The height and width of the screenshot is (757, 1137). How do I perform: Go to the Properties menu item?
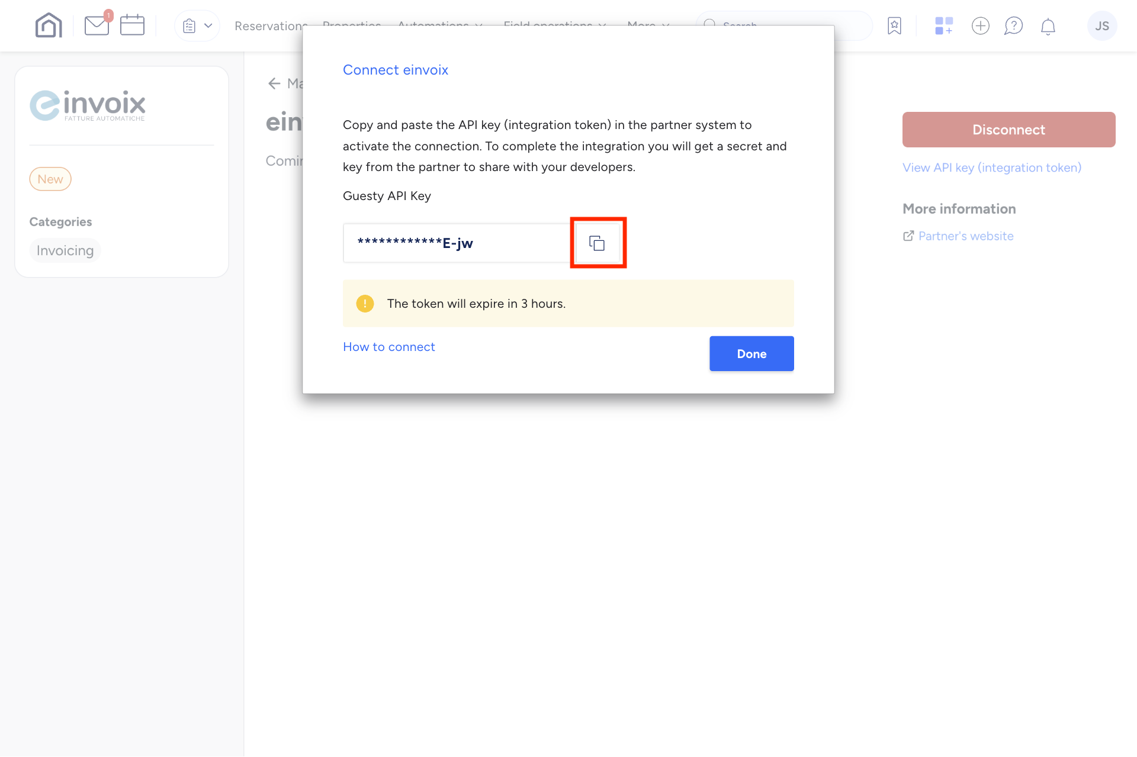coord(352,25)
